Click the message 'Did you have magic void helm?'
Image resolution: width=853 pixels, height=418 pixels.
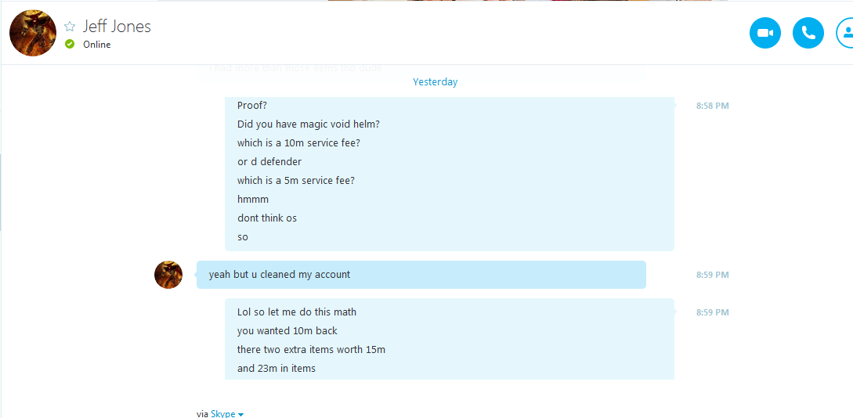point(309,124)
